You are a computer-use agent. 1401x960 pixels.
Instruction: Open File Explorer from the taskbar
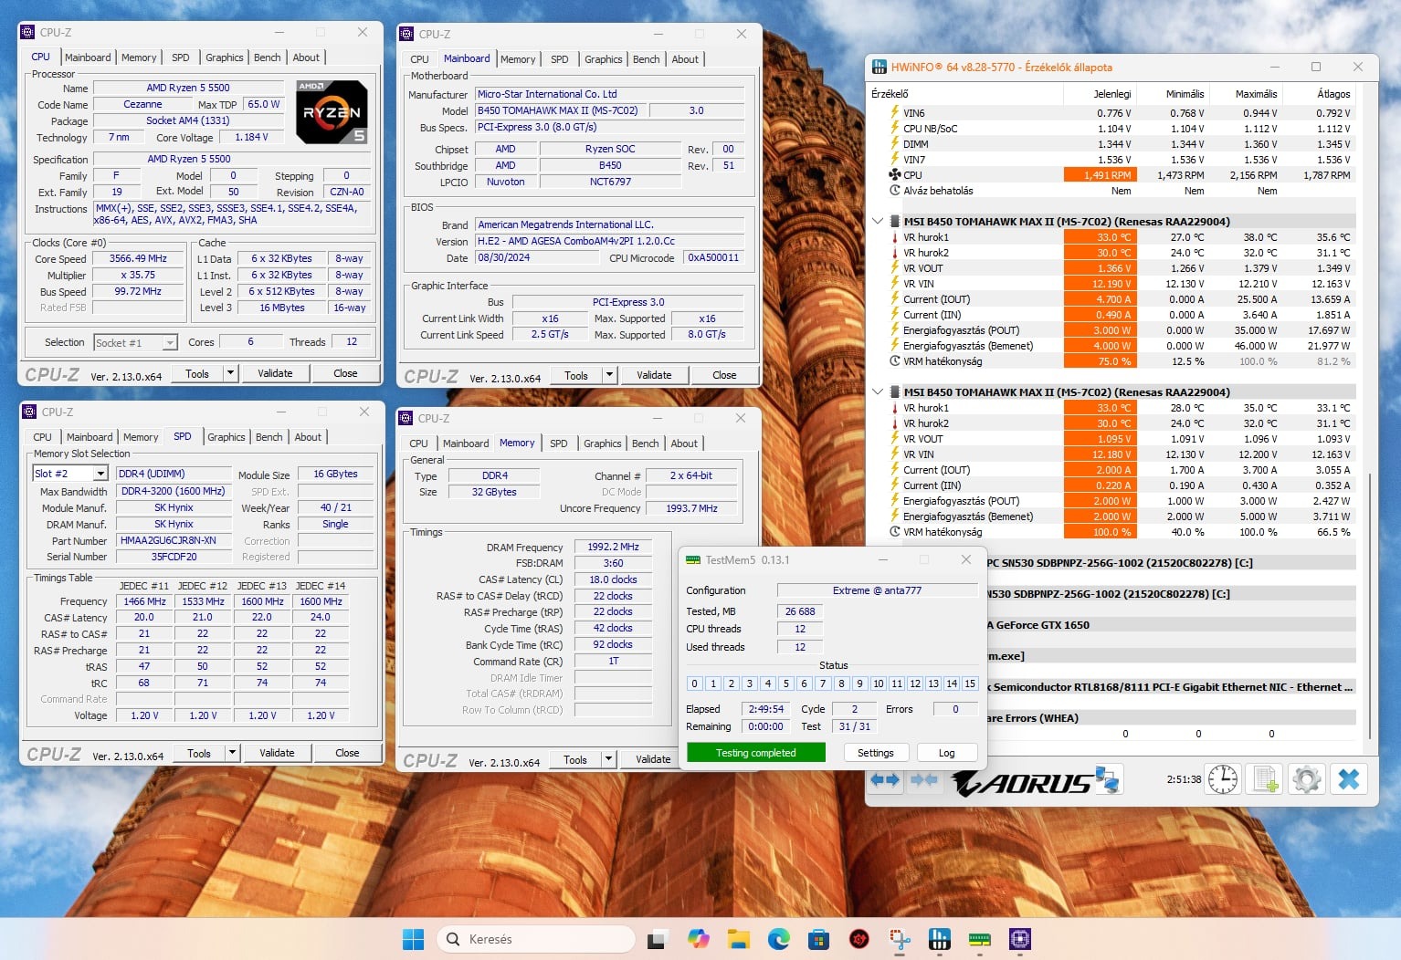(739, 939)
